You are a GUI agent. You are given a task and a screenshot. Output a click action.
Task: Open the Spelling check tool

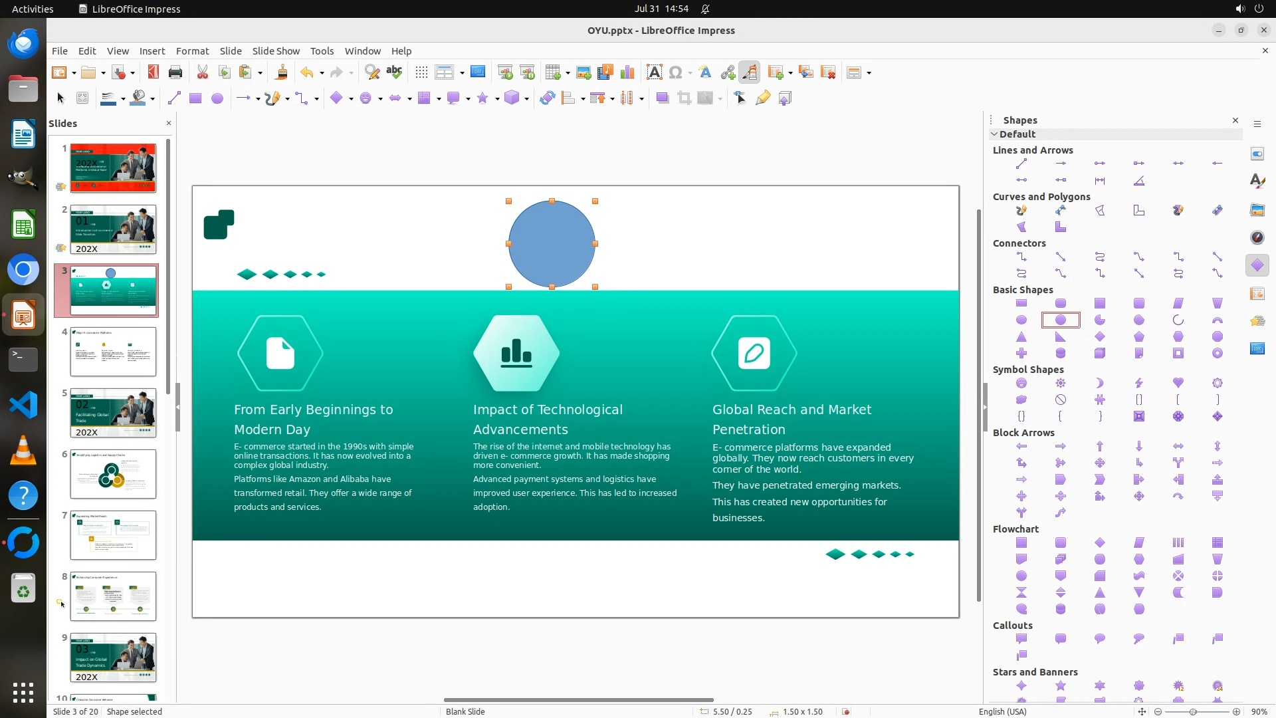394,72
